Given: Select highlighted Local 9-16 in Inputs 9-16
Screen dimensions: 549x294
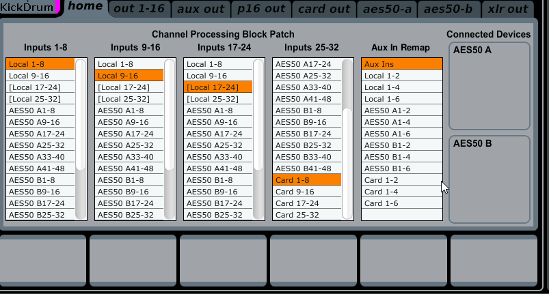Looking at the screenshot, I should (129, 76).
